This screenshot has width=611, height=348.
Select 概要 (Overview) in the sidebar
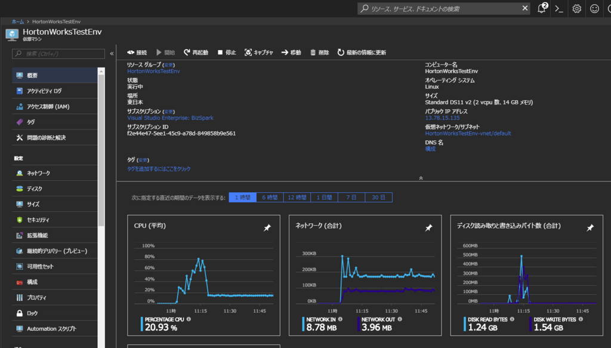pyautogui.click(x=54, y=75)
